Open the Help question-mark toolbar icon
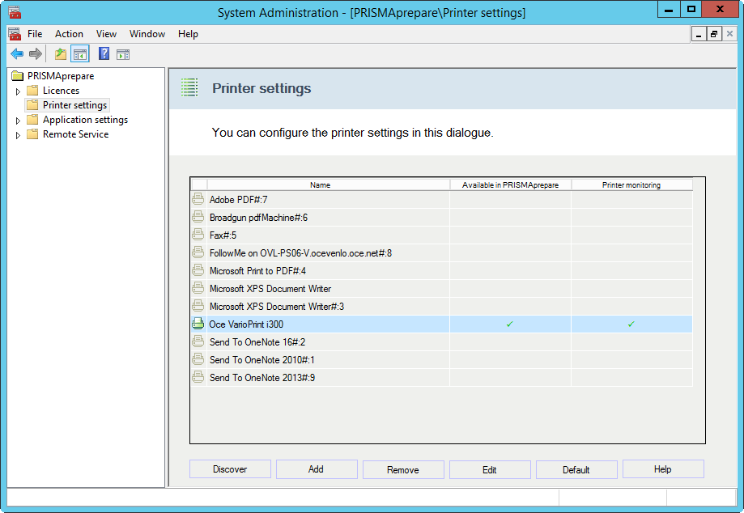 click(x=104, y=53)
